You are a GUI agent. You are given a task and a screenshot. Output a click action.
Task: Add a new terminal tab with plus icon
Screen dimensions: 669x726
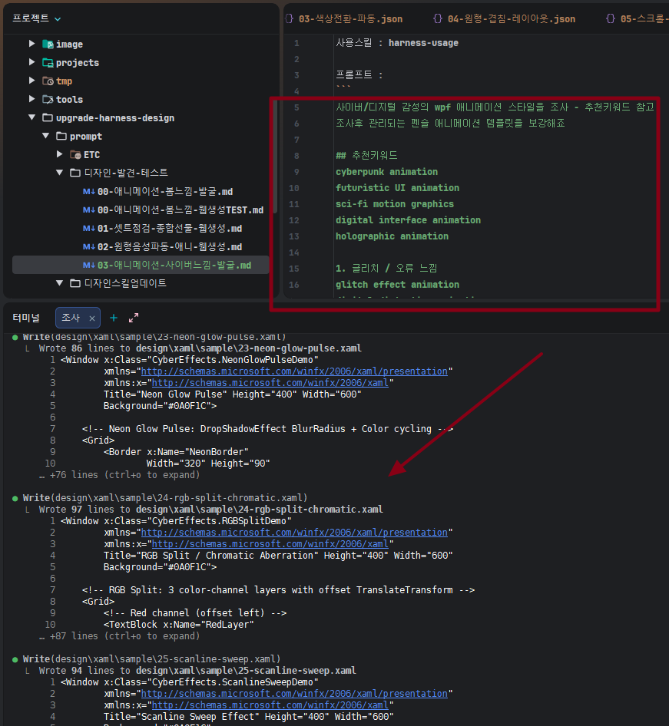coord(114,318)
